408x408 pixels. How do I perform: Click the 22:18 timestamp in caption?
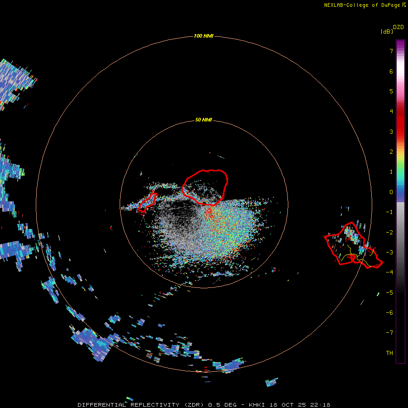click(320, 405)
